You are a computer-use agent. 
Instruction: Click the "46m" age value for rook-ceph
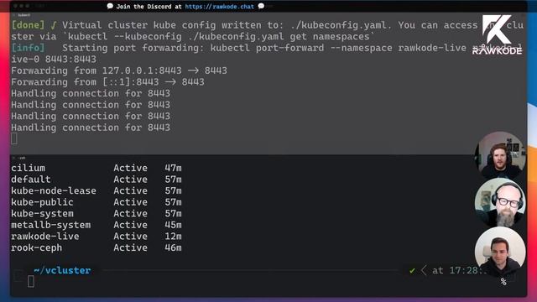(173, 247)
